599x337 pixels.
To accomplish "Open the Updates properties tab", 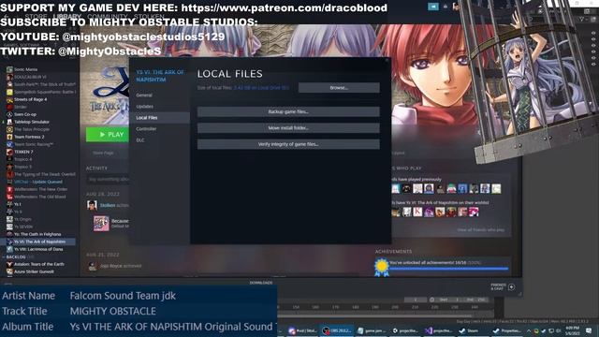I will 145,106.
